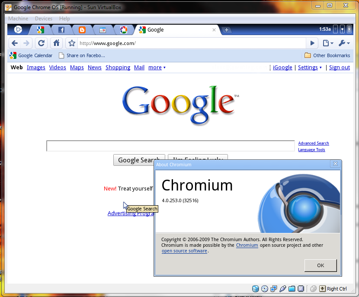Open the VirtualBox Machine menu
This screenshot has height=297, width=359.
click(x=18, y=19)
